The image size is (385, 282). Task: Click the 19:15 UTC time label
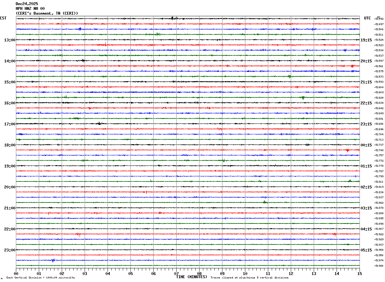pos(366,40)
